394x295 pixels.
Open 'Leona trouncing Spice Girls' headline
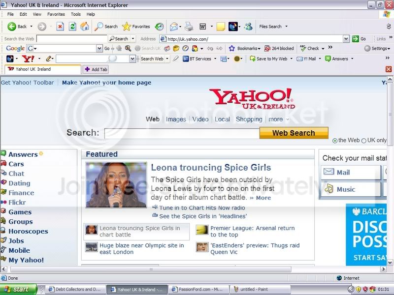coord(211,168)
